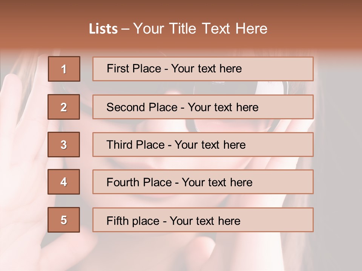Image resolution: width=362 pixels, height=271 pixels.
Task: Click the bold word Lists in title
Action: (103, 29)
